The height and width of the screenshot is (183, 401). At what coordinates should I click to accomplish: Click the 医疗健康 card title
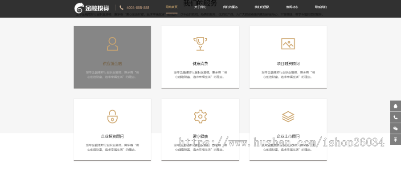point(200,137)
